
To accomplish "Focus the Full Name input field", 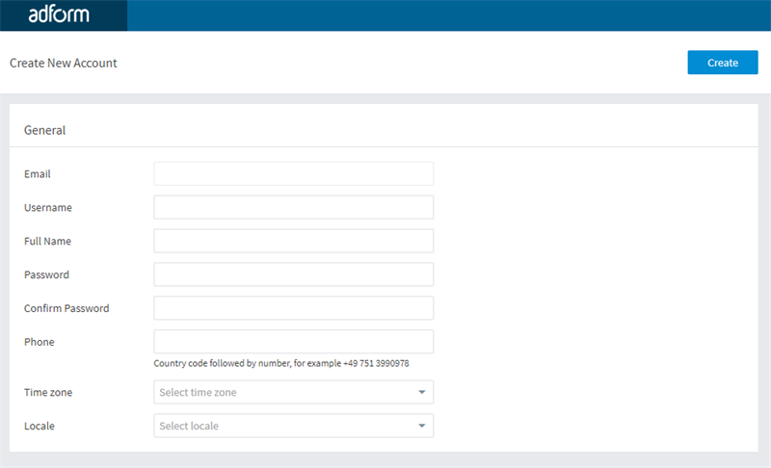I will [294, 241].
